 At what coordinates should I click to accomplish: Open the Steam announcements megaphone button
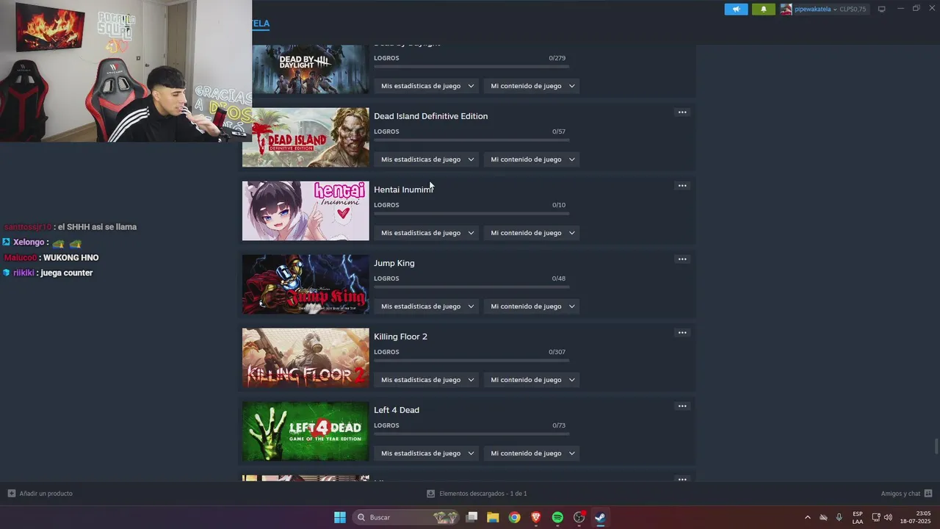(736, 10)
